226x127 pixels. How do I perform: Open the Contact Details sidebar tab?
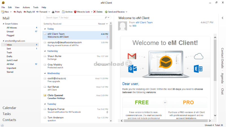point(222,58)
